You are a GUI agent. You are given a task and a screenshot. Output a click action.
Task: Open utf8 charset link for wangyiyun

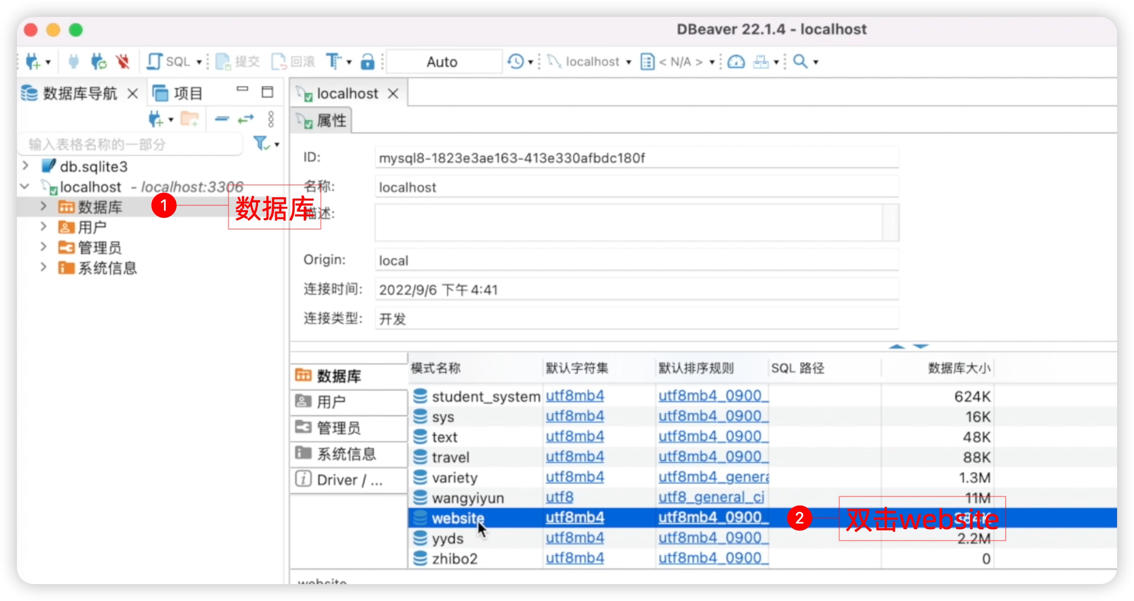(559, 497)
